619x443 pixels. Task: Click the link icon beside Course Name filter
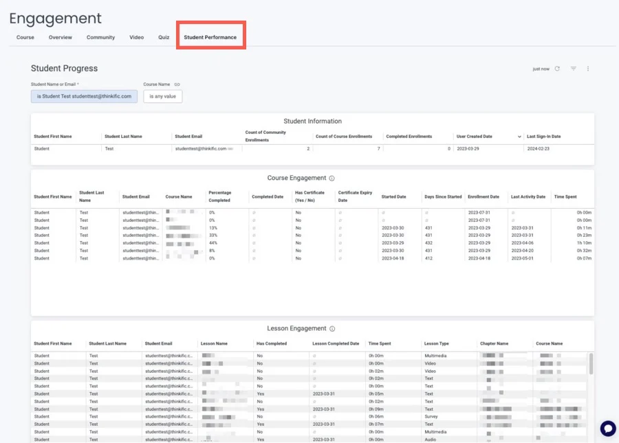(177, 84)
